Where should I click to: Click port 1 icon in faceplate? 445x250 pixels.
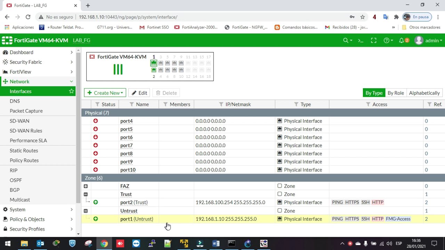[154, 63]
